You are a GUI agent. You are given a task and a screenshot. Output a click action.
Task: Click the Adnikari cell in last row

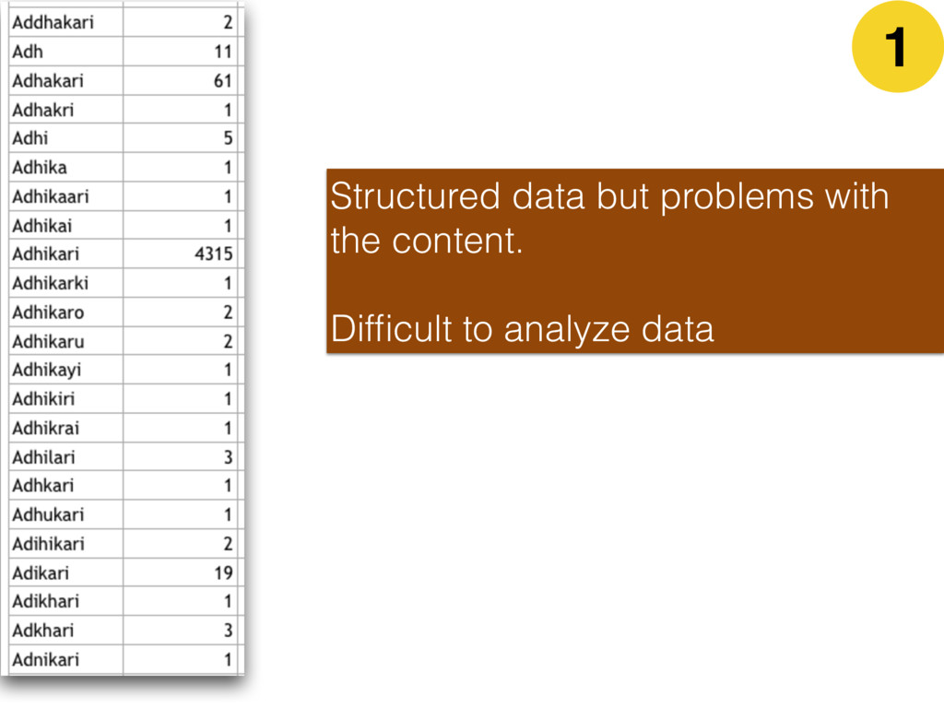click(x=66, y=660)
